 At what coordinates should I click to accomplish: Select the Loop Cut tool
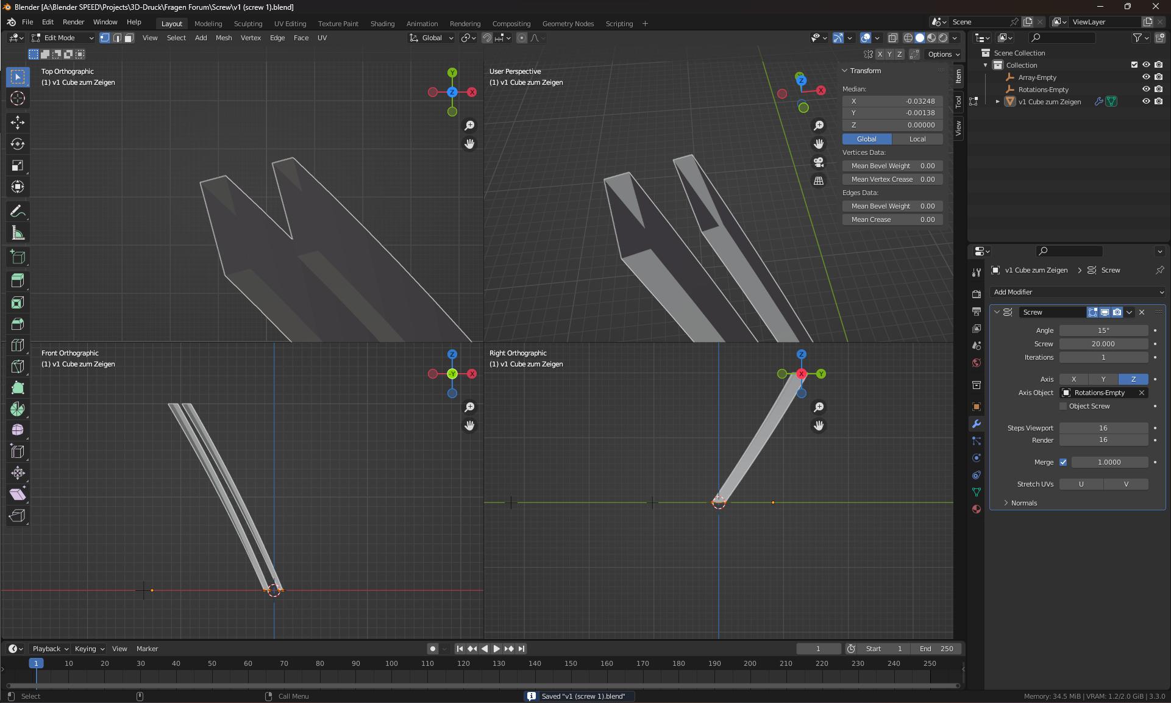[x=18, y=345]
